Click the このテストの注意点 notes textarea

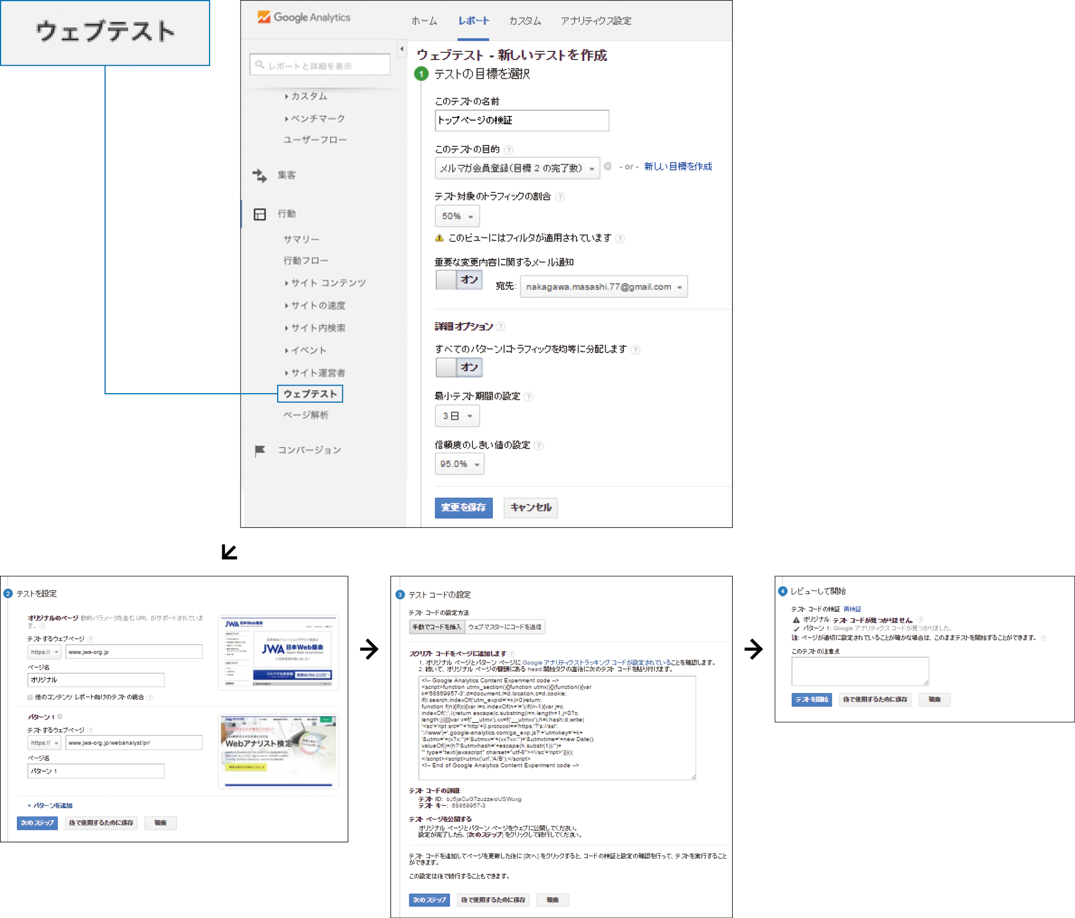(860, 671)
